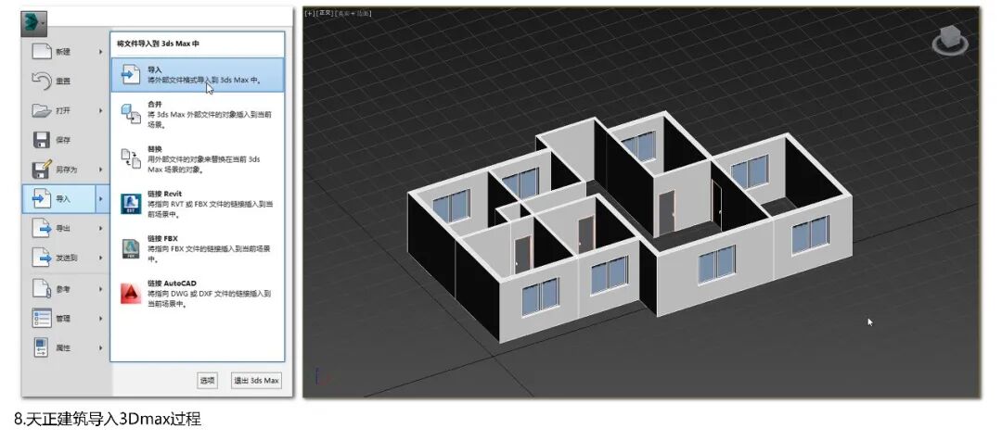Save scene with the 保存 floppy icon
The image size is (1002, 441).
click(x=42, y=140)
